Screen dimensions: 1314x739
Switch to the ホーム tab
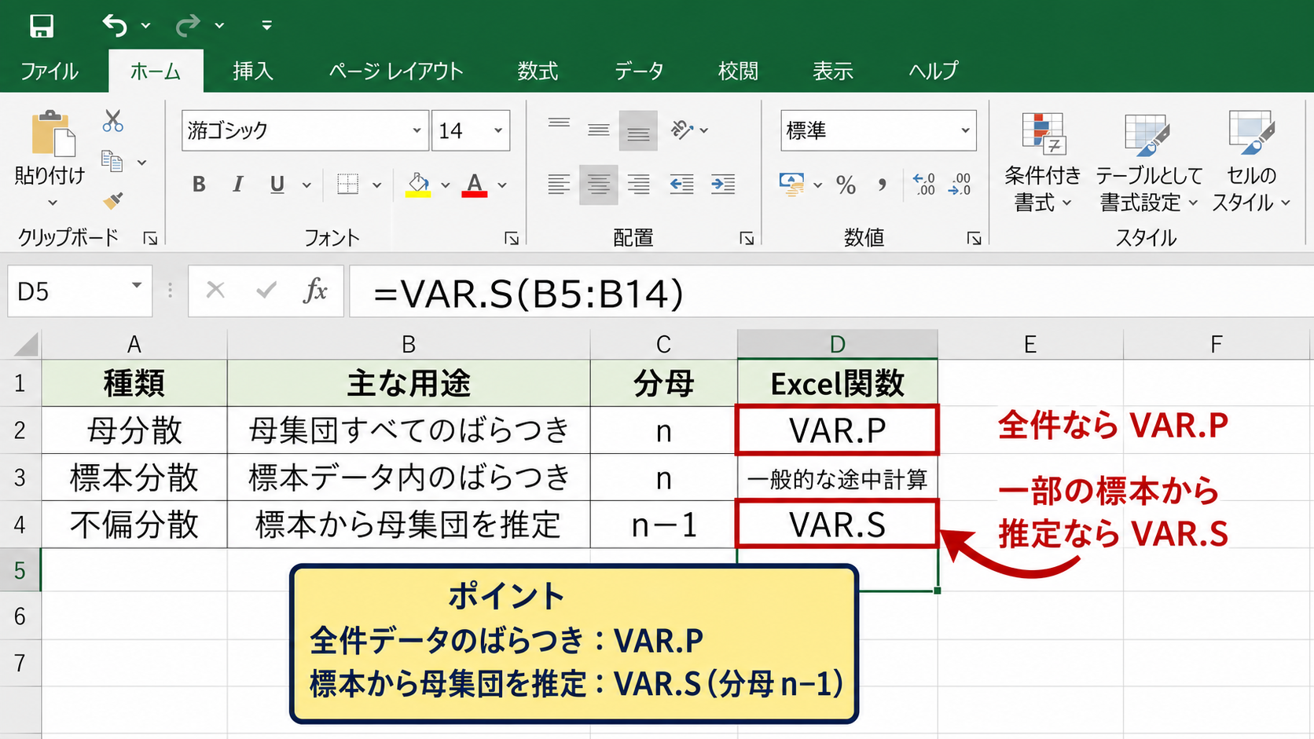click(x=156, y=71)
